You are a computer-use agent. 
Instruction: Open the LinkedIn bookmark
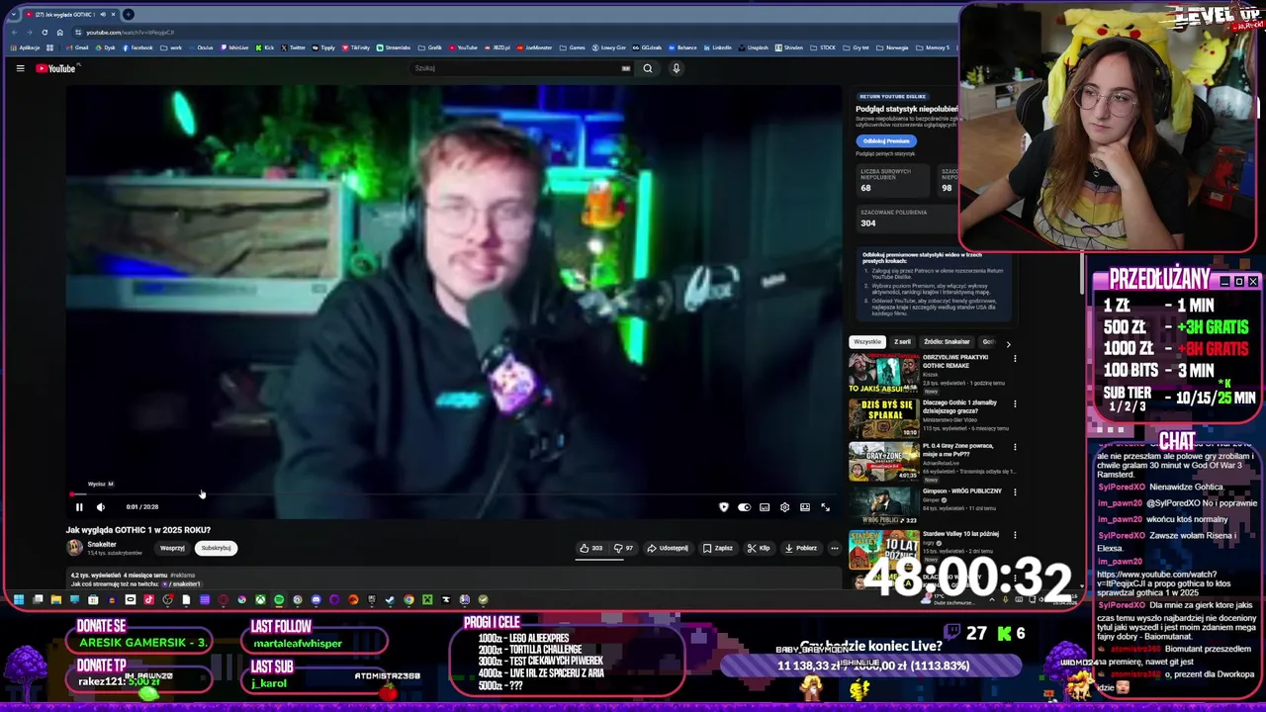point(718,47)
